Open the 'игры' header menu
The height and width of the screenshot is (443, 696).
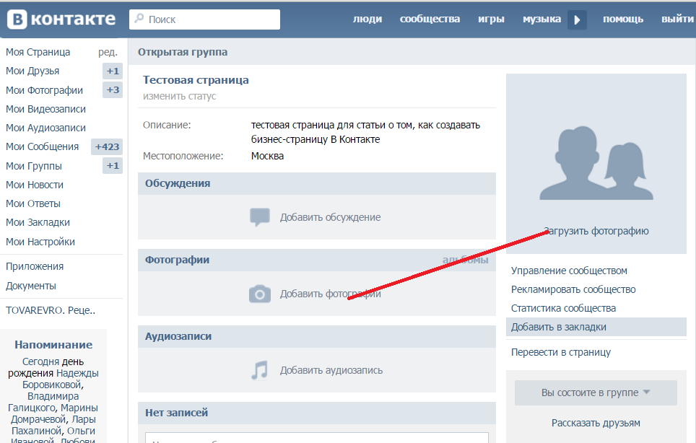coord(491,19)
